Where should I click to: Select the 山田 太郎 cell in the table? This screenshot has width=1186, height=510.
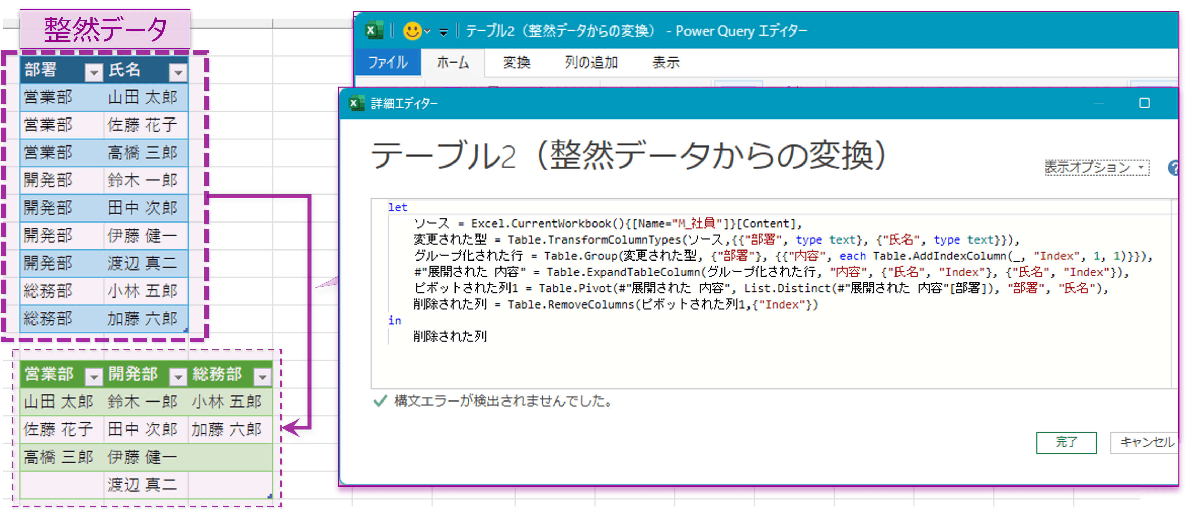146,97
